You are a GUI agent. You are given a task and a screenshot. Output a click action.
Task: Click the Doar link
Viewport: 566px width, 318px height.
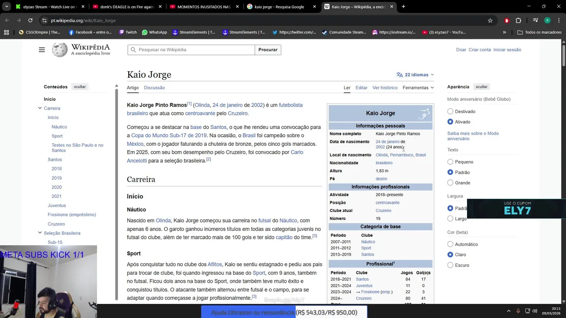461,50
